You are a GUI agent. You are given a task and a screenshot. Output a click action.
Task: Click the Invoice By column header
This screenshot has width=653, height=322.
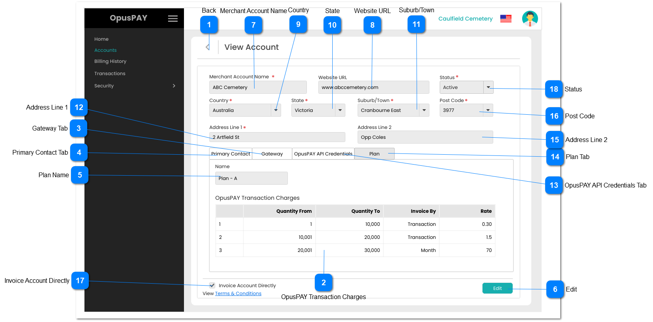[412, 211]
